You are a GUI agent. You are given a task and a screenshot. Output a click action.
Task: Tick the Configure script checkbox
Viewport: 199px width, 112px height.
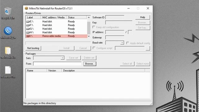point(94,48)
